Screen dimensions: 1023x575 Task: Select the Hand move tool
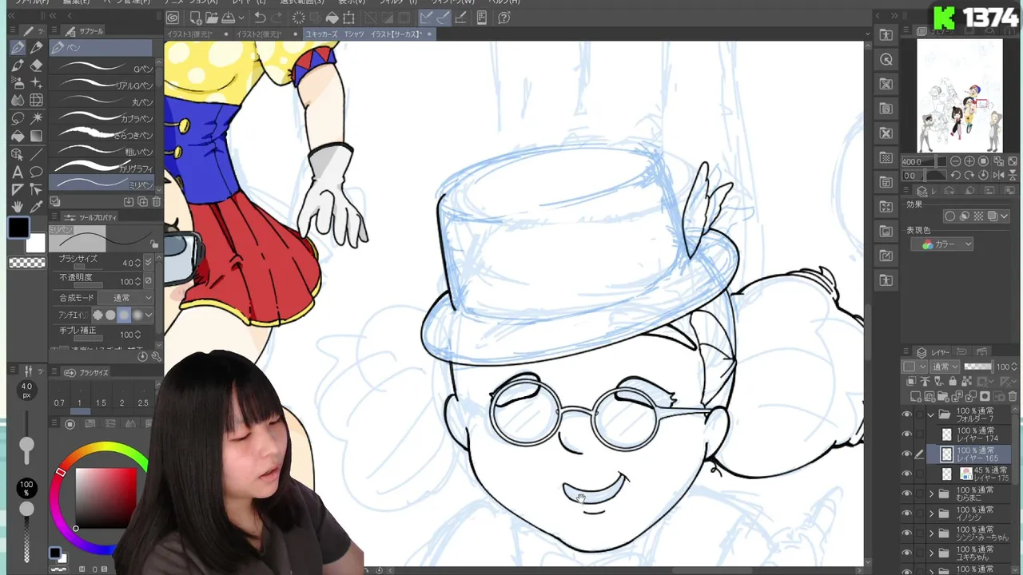18,207
